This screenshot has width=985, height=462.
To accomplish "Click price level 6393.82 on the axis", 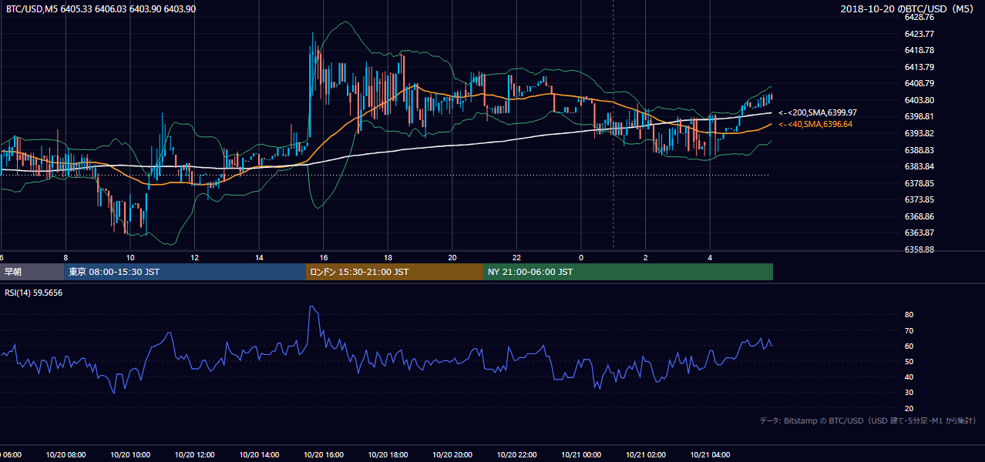I will (919, 133).
